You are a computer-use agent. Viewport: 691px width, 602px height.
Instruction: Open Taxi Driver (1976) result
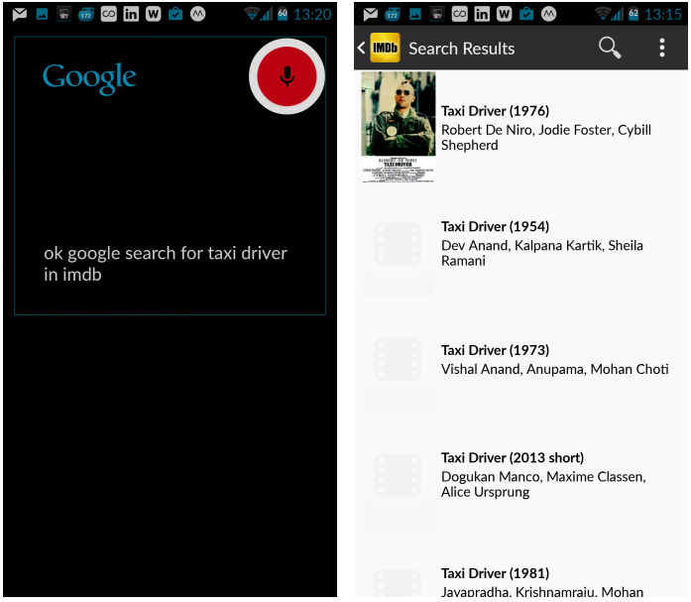(520, 127)
